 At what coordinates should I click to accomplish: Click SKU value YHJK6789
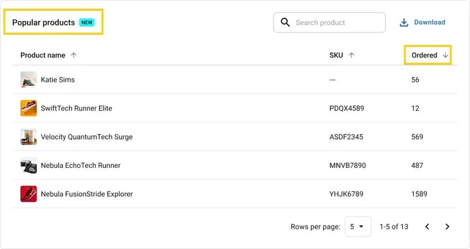click(x=346, y=194)
